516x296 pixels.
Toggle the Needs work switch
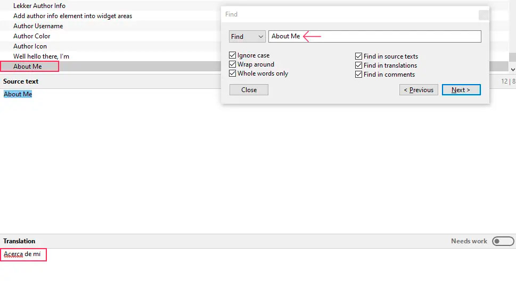pos(503,241)
